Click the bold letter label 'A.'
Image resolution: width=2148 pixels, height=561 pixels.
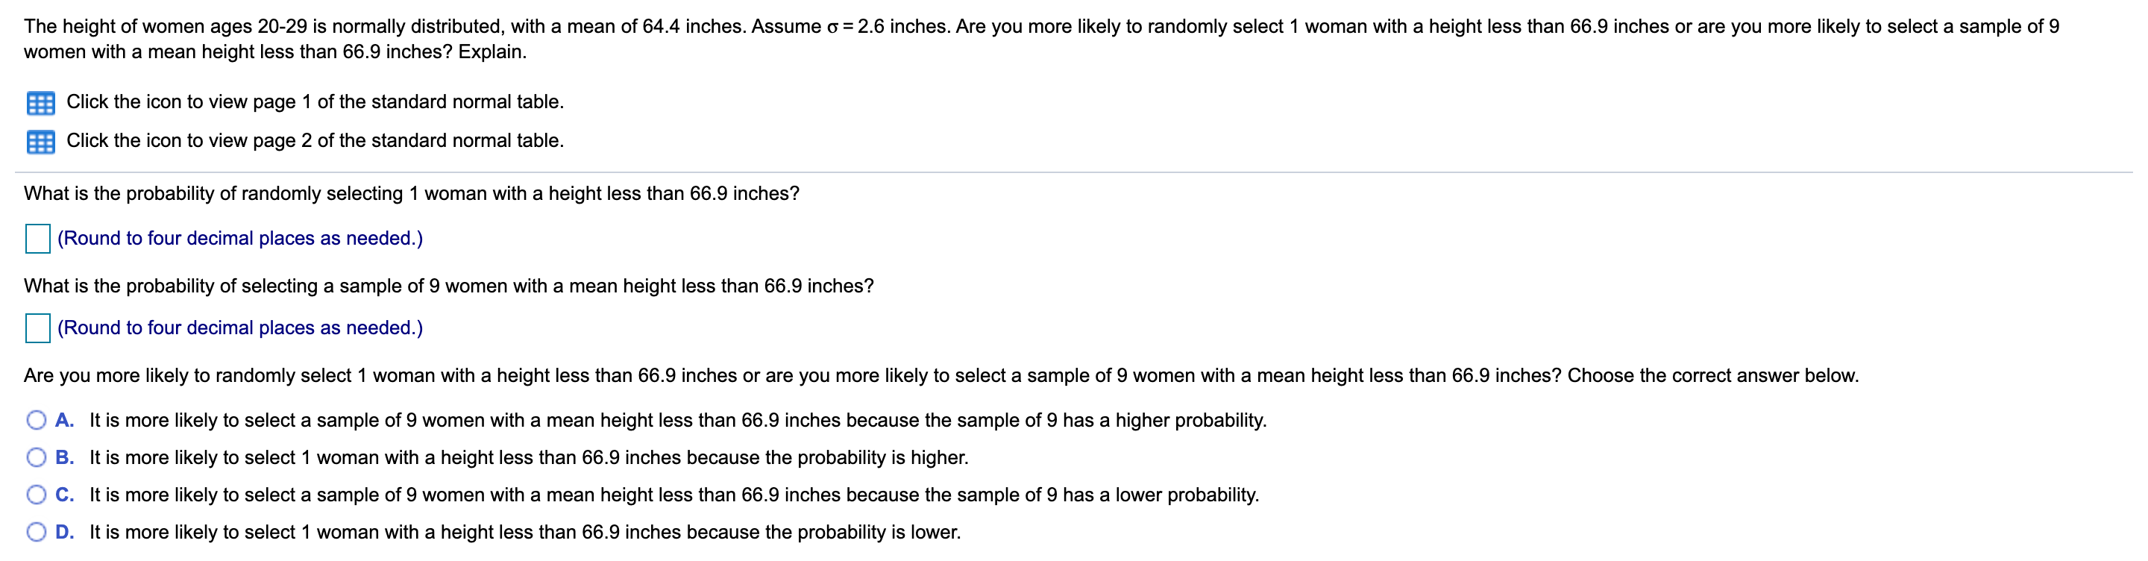click(65, 420)
